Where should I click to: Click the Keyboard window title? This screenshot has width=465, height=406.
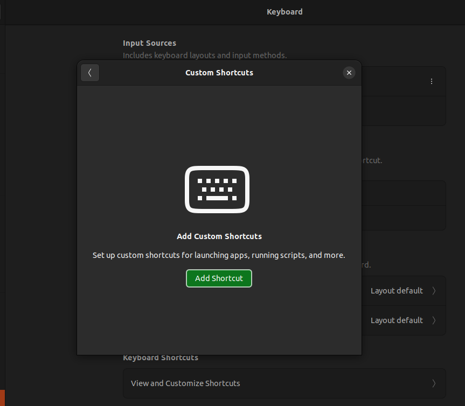284,12
